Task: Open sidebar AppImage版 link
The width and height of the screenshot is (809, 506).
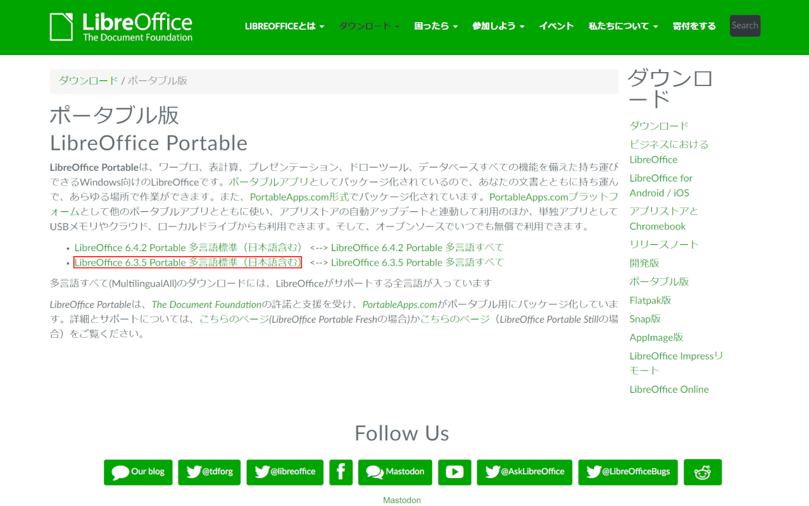Action: (656, 337)
